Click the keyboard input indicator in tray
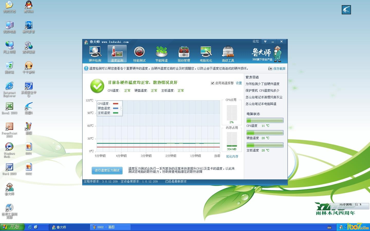The height and width of the screenshot is (231, 370). tap(330, 227)
